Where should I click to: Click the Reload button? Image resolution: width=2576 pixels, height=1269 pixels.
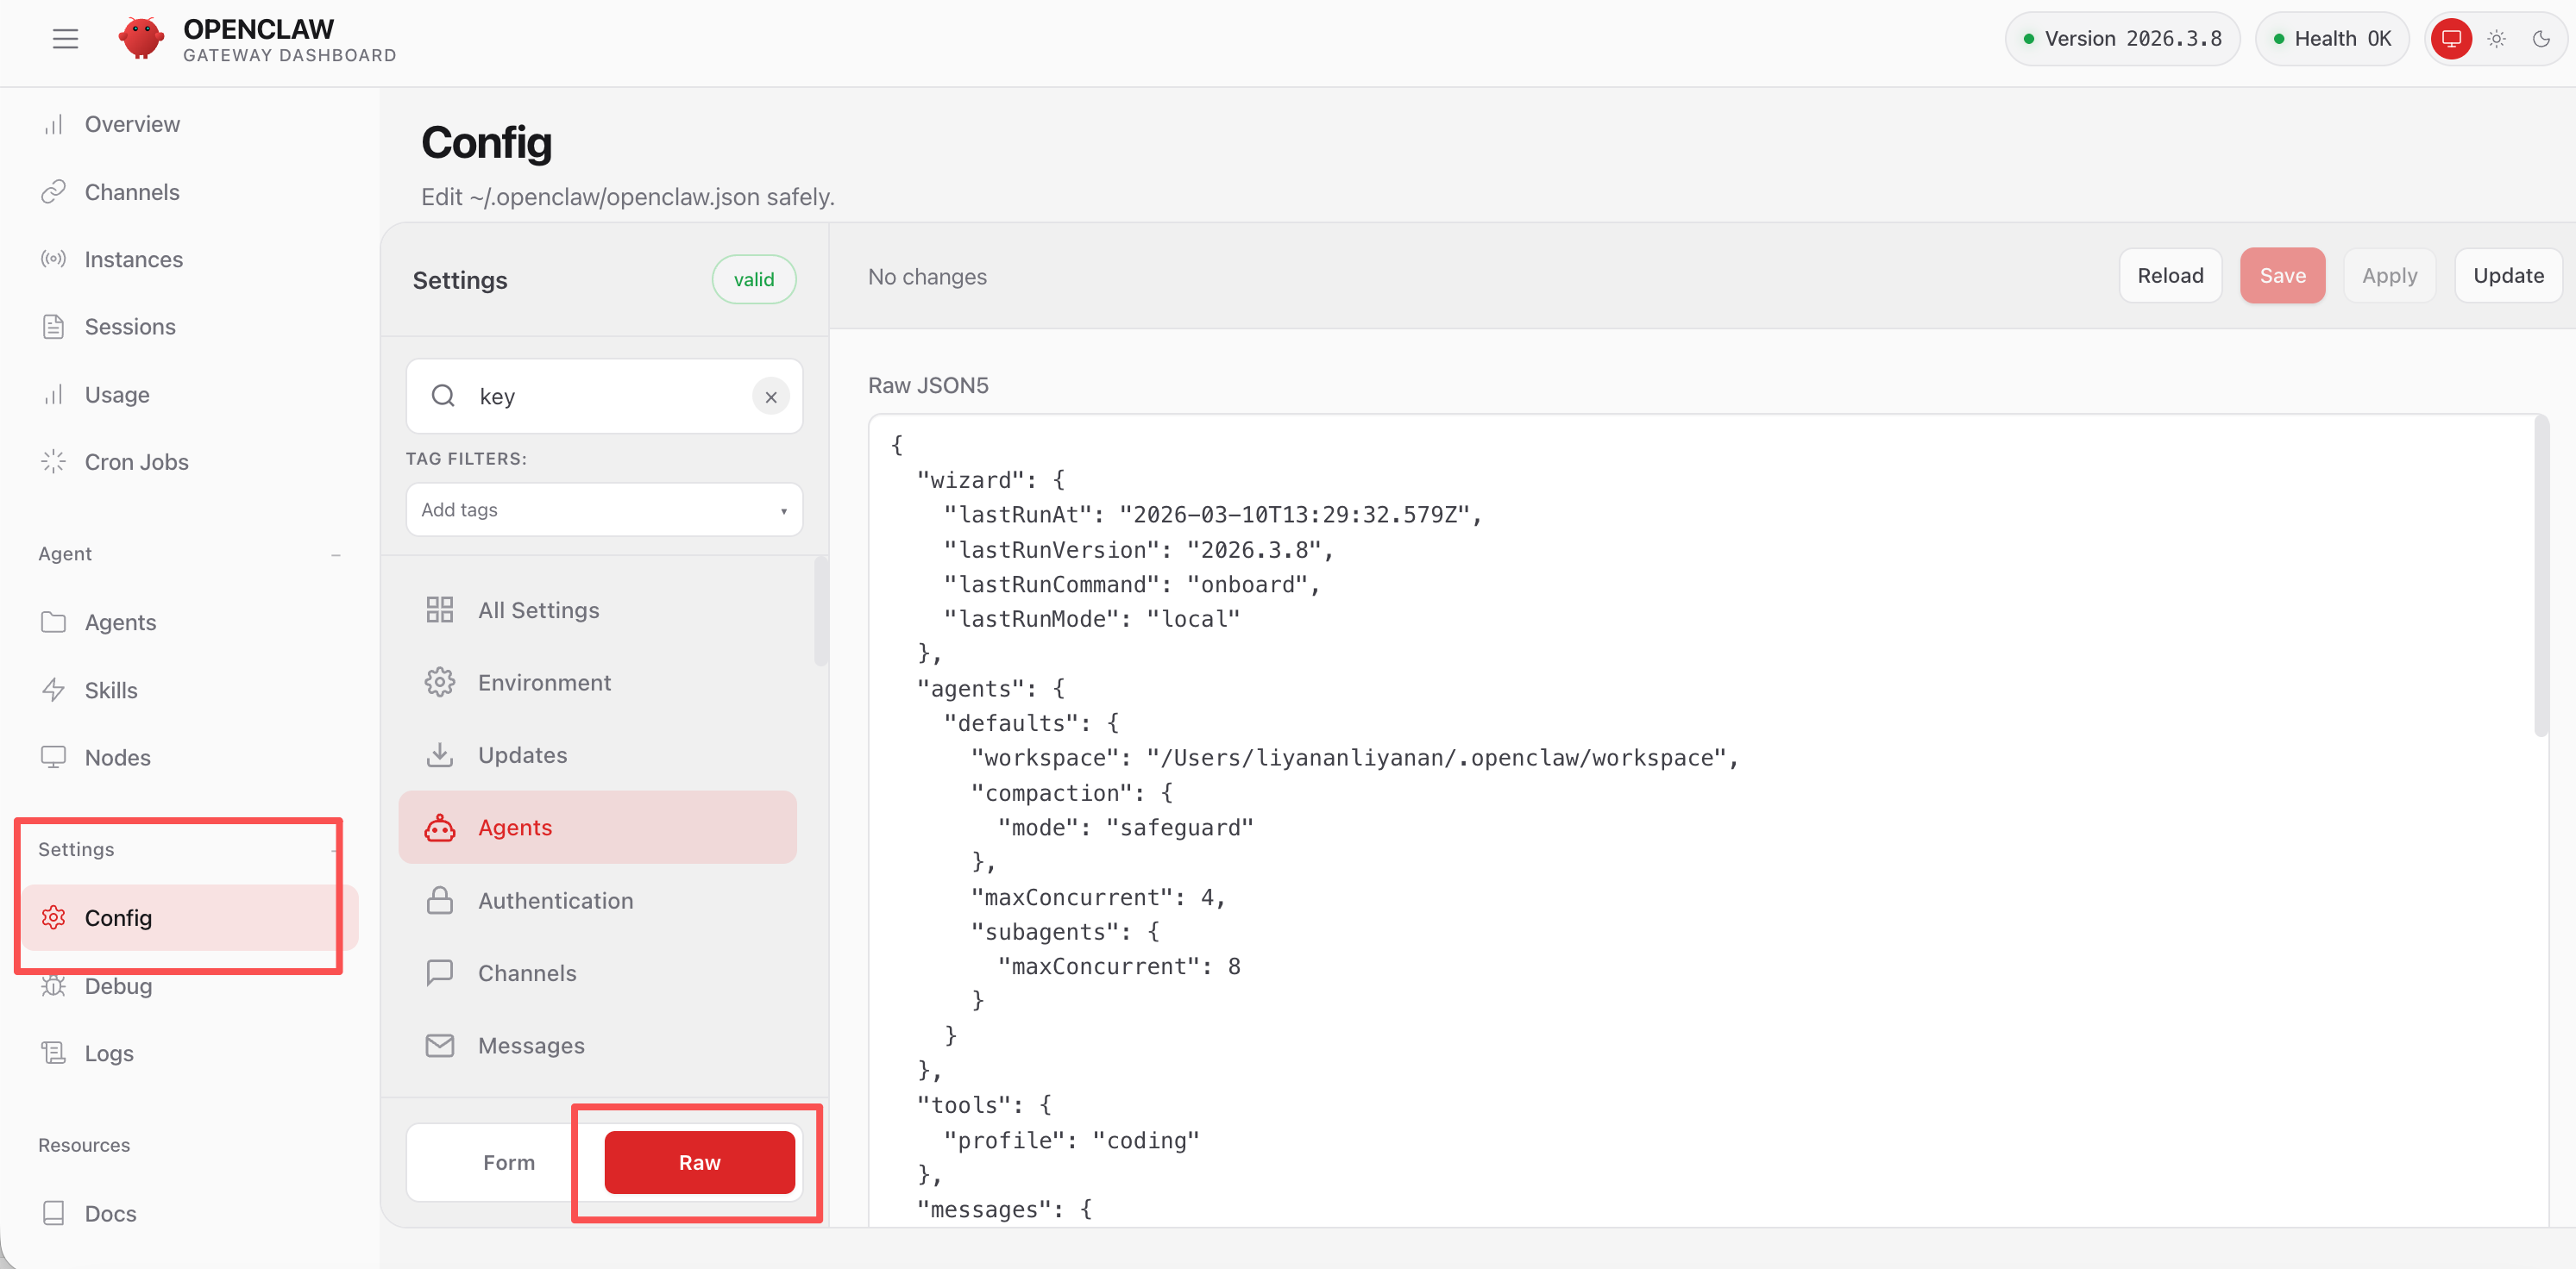[x=2169, y=276]
